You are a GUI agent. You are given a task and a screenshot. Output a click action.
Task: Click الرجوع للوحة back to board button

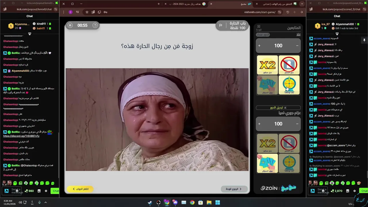coord(234,189)
